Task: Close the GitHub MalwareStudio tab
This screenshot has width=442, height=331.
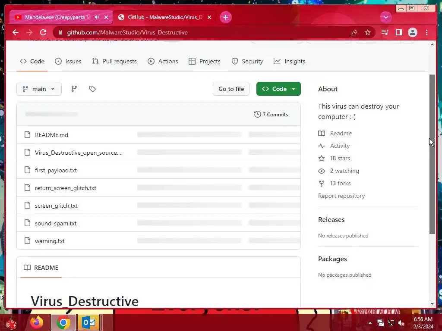Action: (x=209, y=17)
